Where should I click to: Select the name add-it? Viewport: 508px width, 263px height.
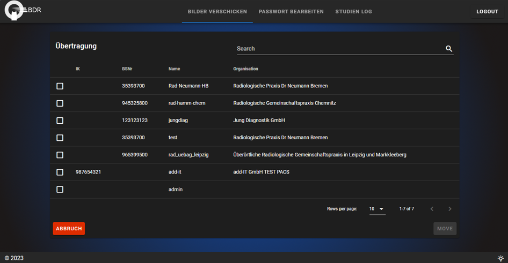tap(175, 172)
